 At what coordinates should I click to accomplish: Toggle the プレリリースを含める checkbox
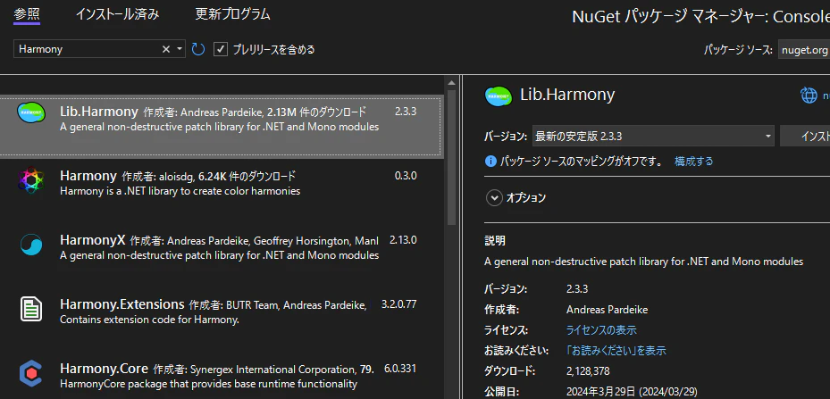tap(220, 49)
